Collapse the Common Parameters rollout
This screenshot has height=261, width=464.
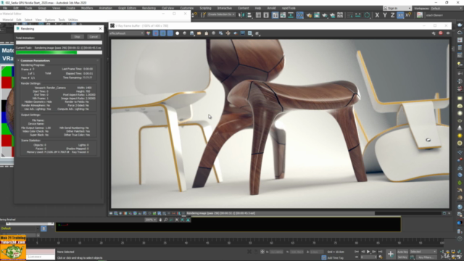[35, 61]
